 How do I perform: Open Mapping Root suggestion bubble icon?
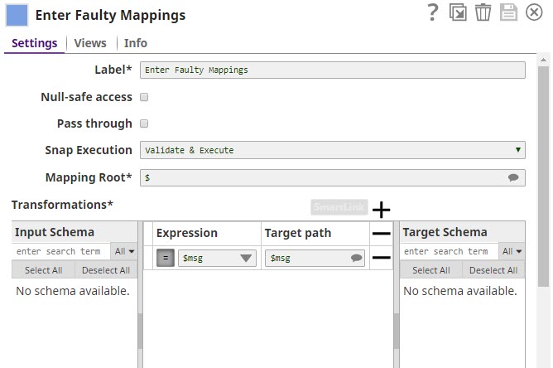[513, 177]
